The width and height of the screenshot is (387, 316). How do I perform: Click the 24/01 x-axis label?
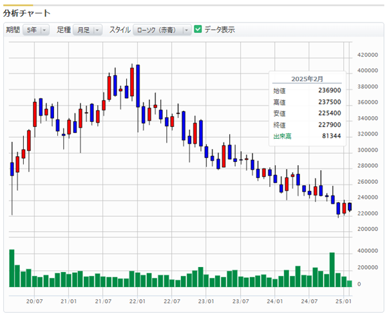click(275, 301)
